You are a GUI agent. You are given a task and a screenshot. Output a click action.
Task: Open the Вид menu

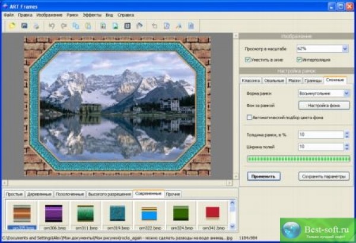[109, 15]
